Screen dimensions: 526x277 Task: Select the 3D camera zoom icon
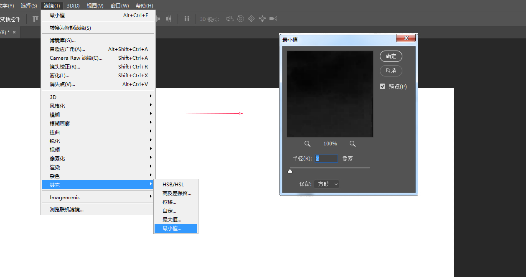tap(273, 19)
